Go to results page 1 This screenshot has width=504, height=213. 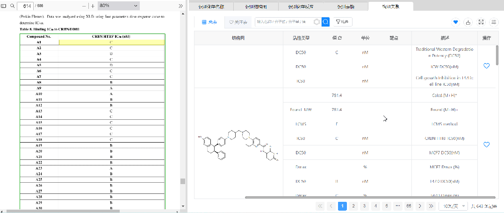342,206
